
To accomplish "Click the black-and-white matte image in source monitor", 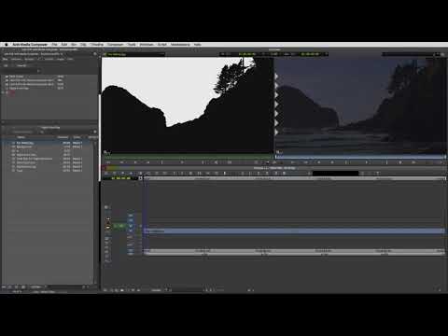I will point(188,105).
